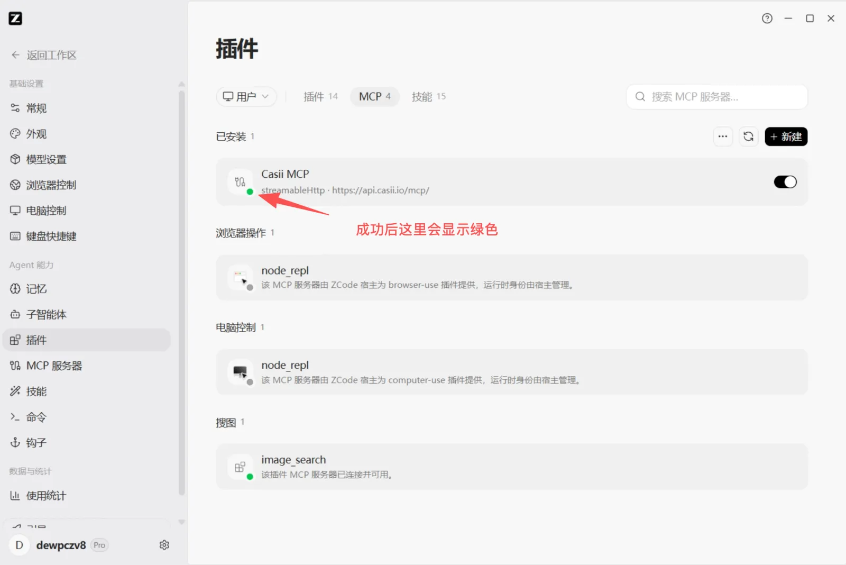Return to workspace via back arrow
The image size is (846, 565).
tap(44, 55)
